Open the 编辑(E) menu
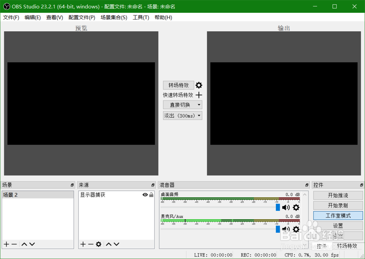 coord(32,17)
